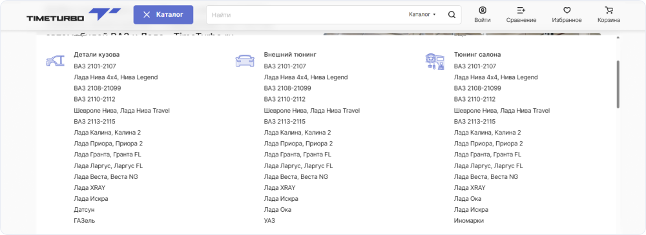
Task: Click the car icon by Внешний тюнинг
Action: tap(245, 61)
